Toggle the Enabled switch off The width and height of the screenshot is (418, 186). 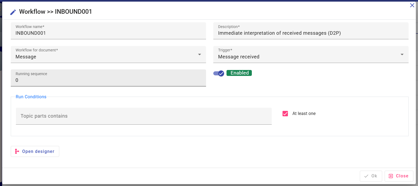tap(219, 73)
